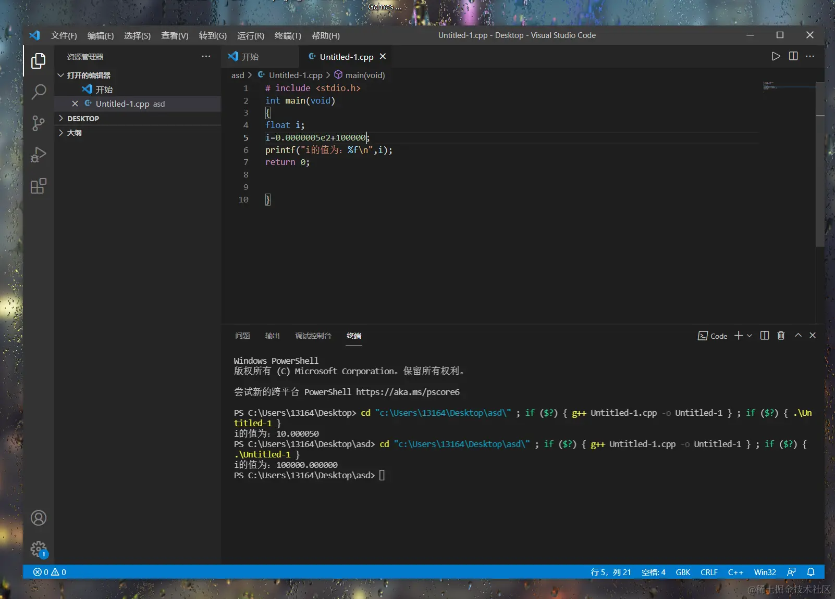Click the include stdio.h line

click(313, 88)
